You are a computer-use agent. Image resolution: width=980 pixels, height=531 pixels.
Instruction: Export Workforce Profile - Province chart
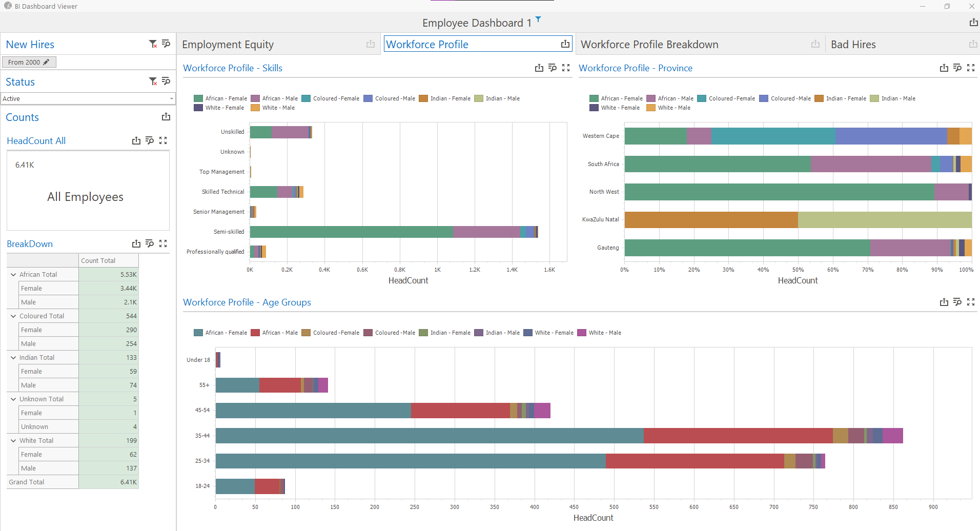coord(944,68)
